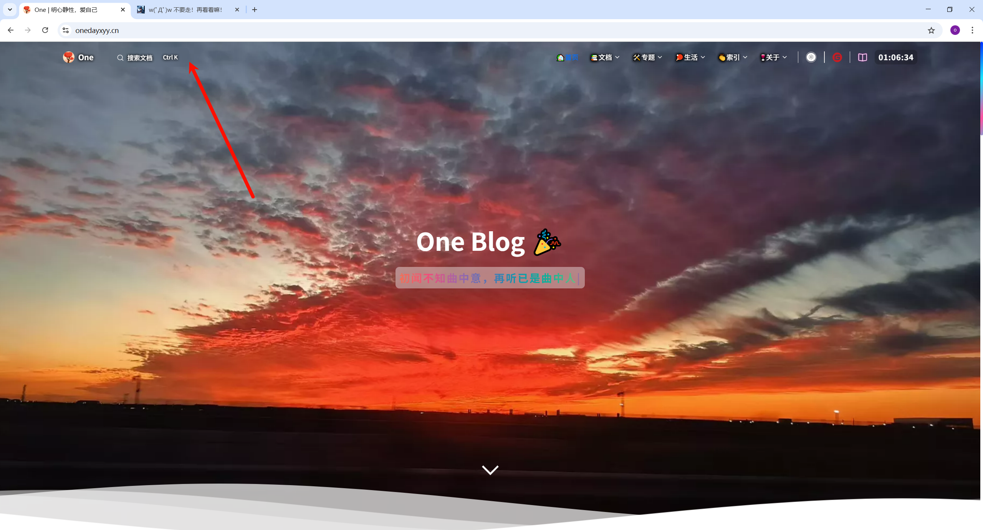Switch to the second browser tab

185,10
